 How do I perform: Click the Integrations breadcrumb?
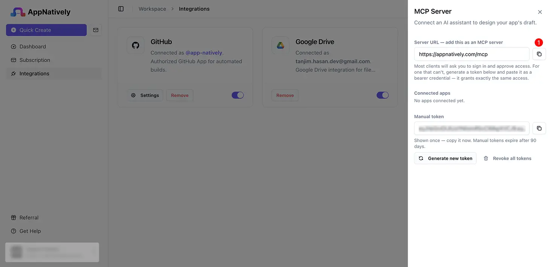[x=194, y=9]
